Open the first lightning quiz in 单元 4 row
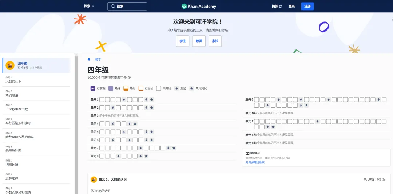Viewport: 393px width, 194px height. coord(113,124)
